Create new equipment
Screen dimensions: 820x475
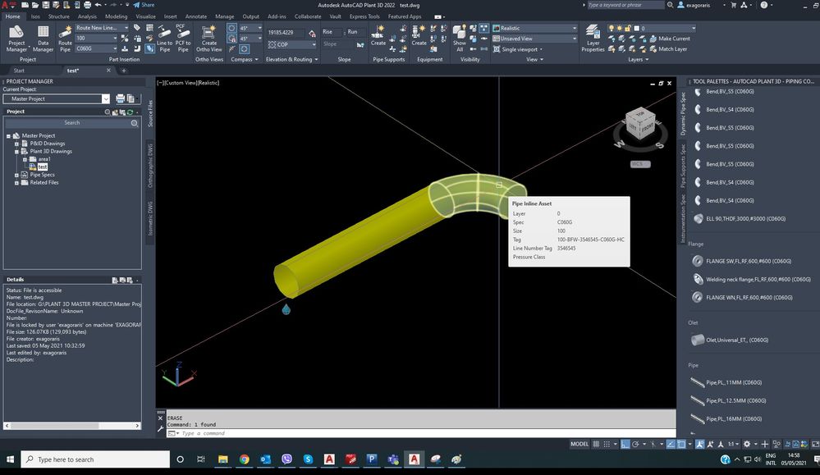(x=419, y=36)
